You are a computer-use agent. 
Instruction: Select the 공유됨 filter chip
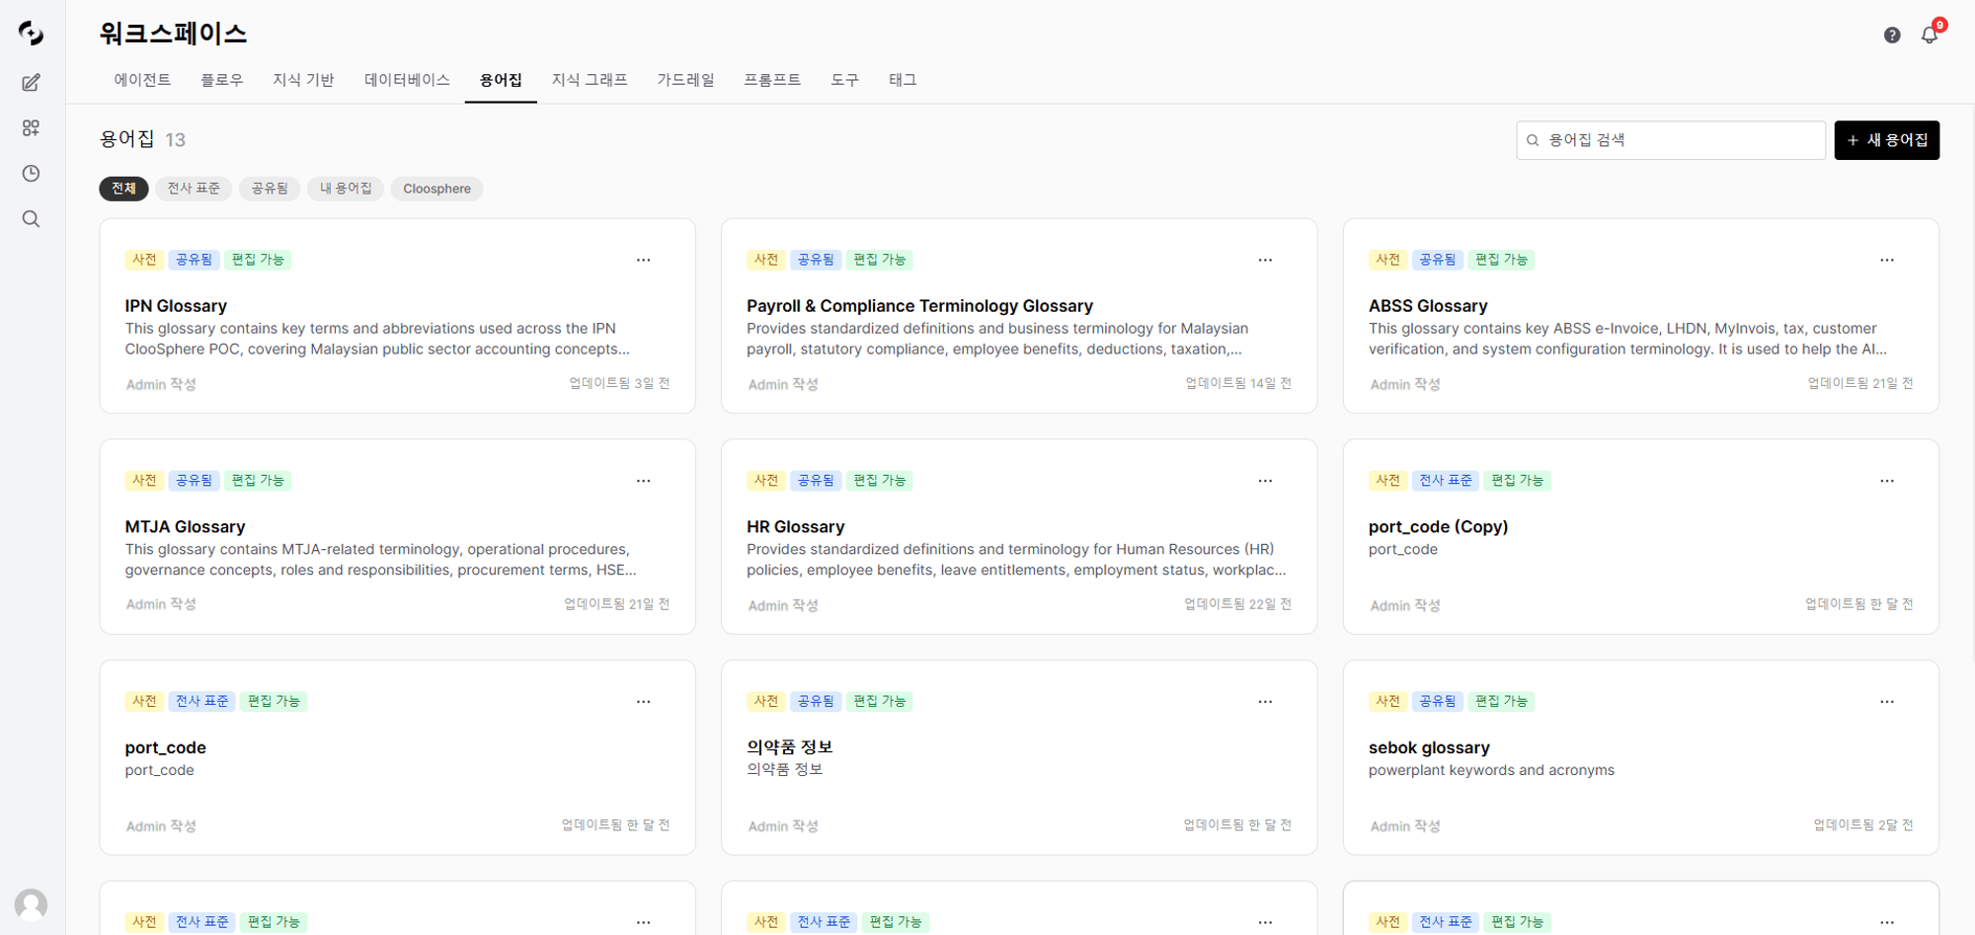270,189
